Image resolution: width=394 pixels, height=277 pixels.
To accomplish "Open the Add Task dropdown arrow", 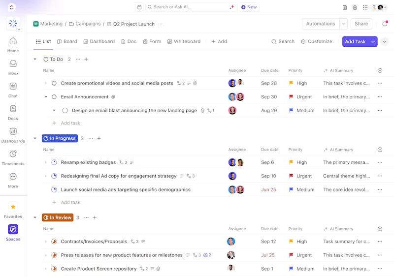I will click(x=373, y=42).
